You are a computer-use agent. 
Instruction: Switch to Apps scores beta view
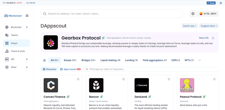click(70, 69)
